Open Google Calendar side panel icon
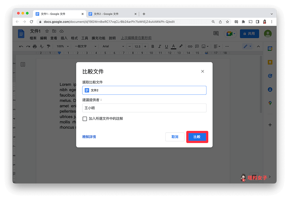289x200 pixels. [x=270, y=49]
